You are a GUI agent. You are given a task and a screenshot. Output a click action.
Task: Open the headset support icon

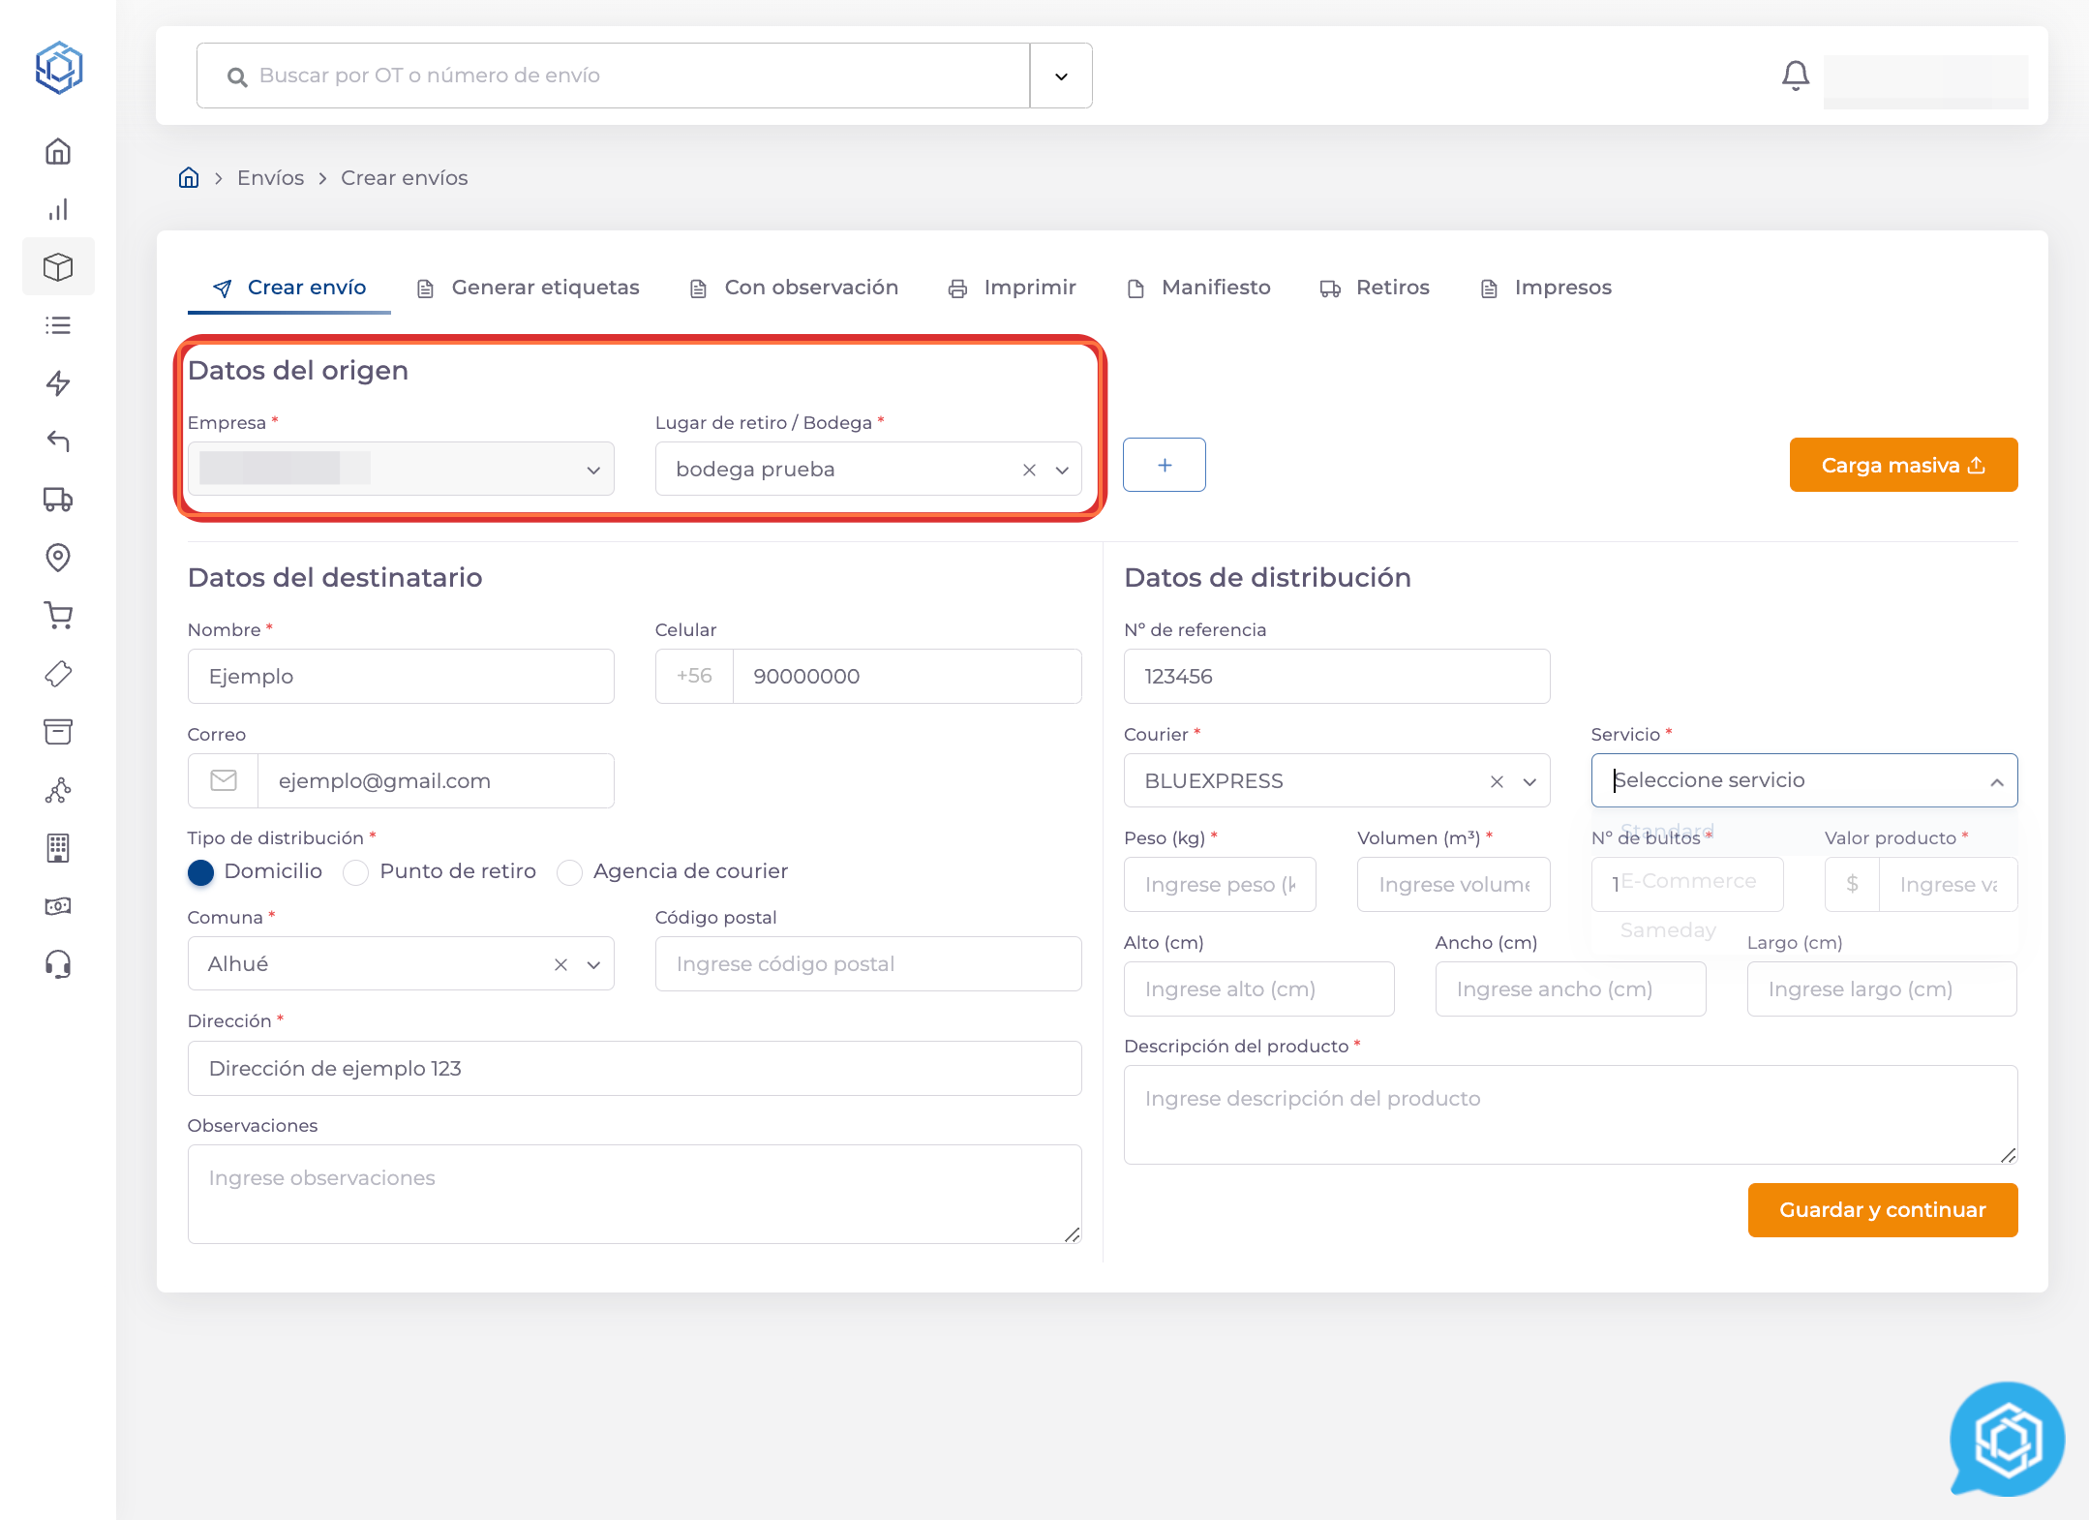pyautogui.click(x=58, y=964)
